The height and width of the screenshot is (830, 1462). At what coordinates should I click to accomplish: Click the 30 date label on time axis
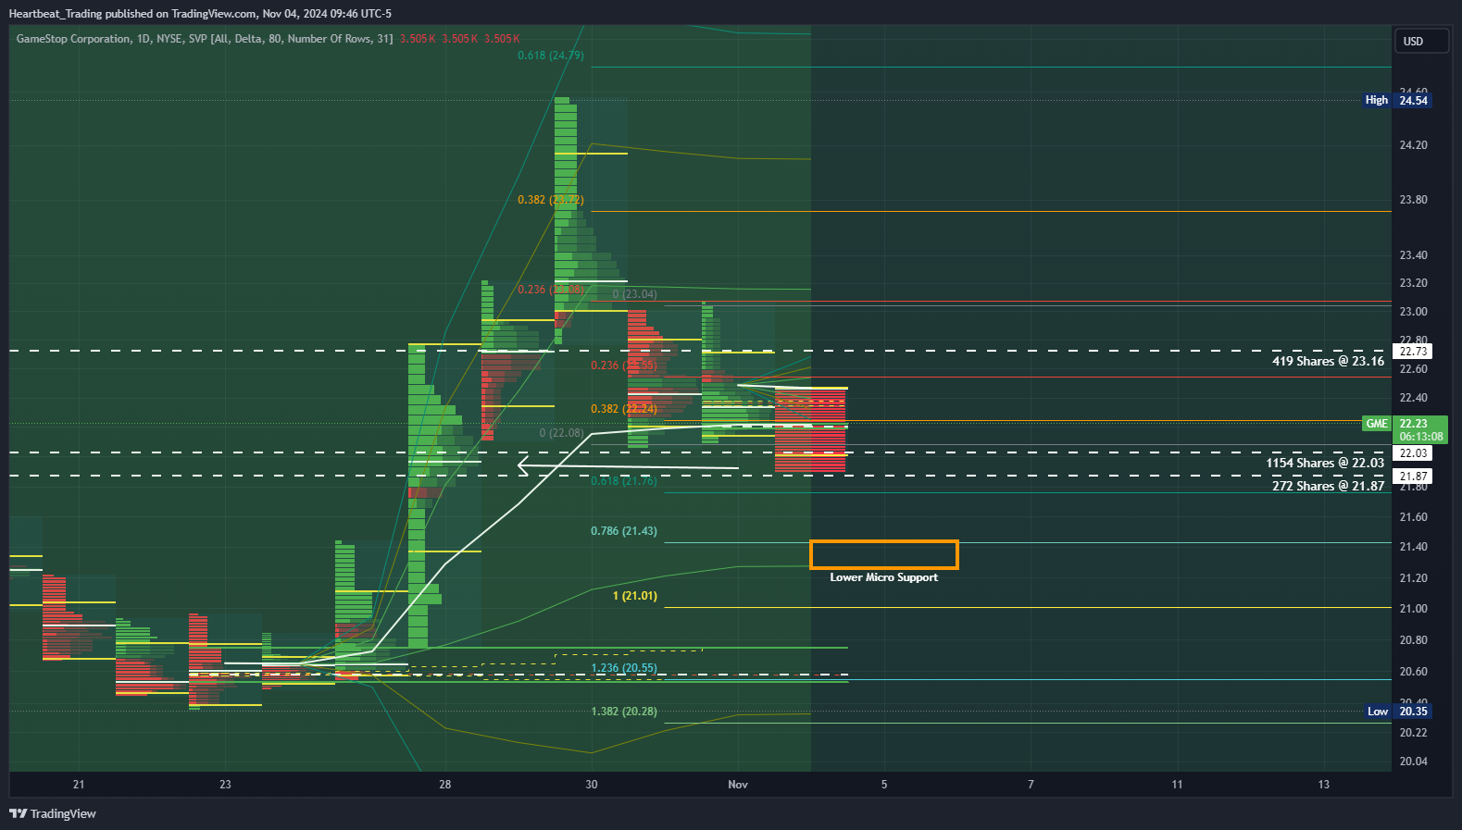click(x=592, y=785)
